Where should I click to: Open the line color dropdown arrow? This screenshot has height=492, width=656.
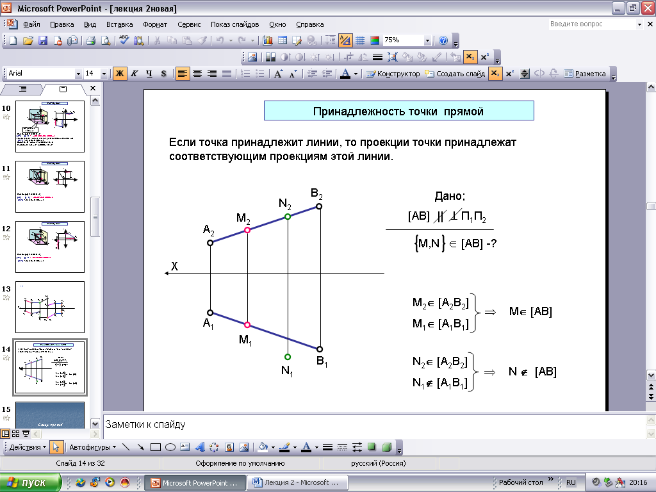[x=295, y=447]
